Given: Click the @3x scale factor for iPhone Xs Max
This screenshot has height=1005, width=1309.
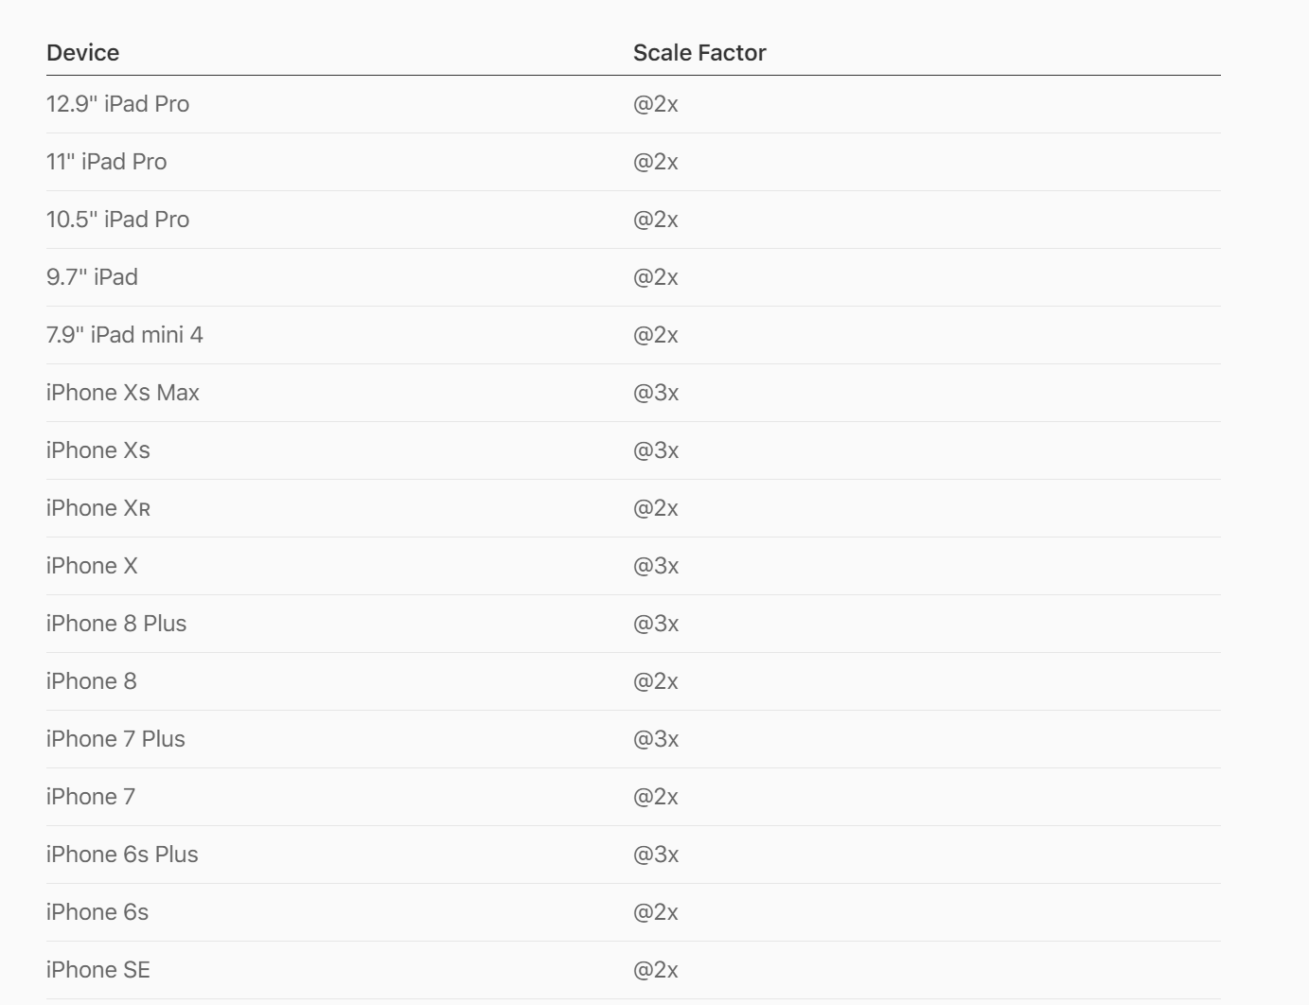Looking at the screenshot, I should [x=656, y=393].
